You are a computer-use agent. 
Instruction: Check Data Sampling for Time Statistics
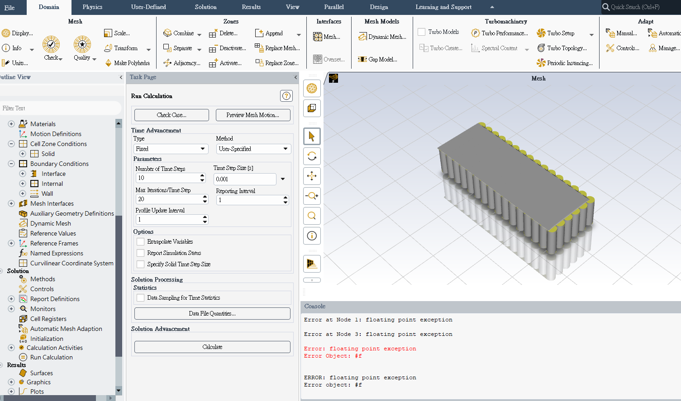[x=141, y=298]
